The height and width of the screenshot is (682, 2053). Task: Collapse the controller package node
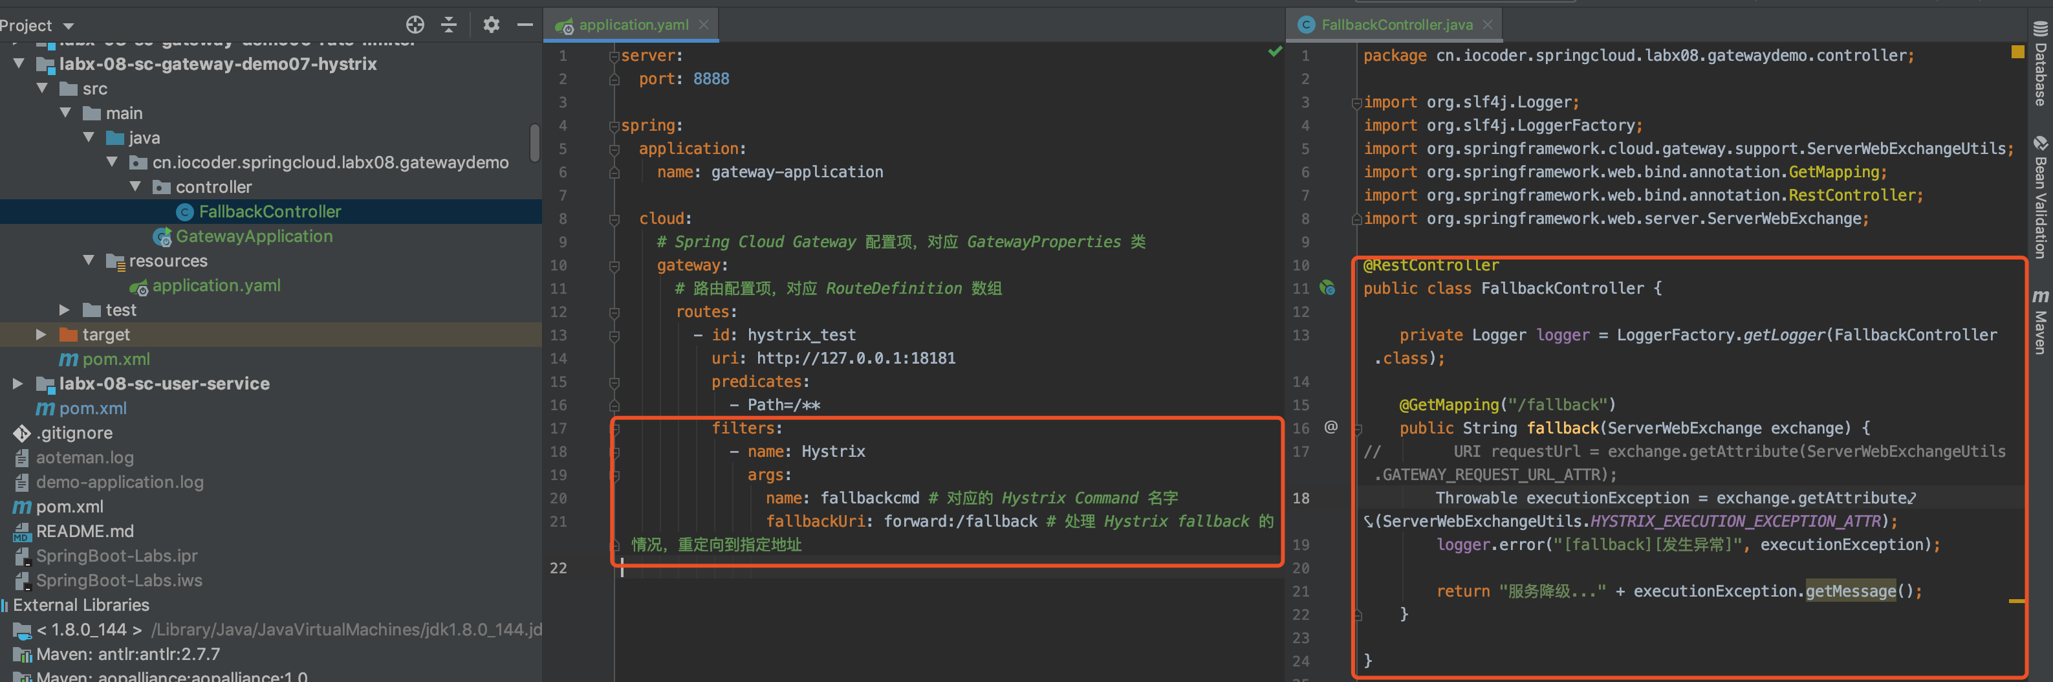pos(137,186)
